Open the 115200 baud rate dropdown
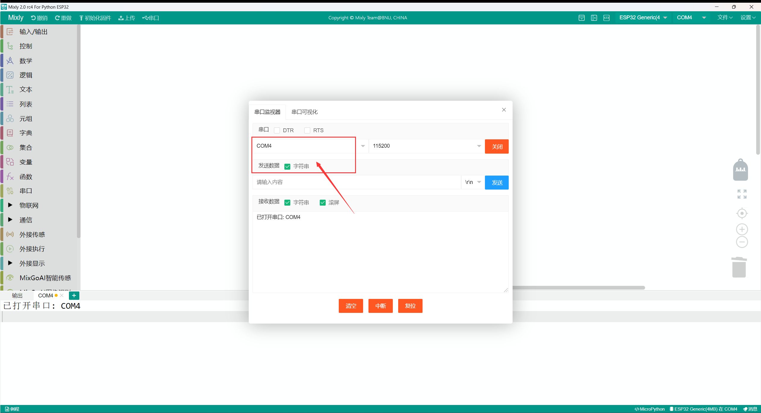This screenshot has width=761, height=413. (426, 146)
